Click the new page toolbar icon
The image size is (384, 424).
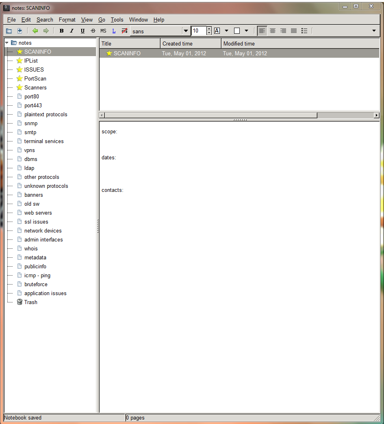click(20, 31)
